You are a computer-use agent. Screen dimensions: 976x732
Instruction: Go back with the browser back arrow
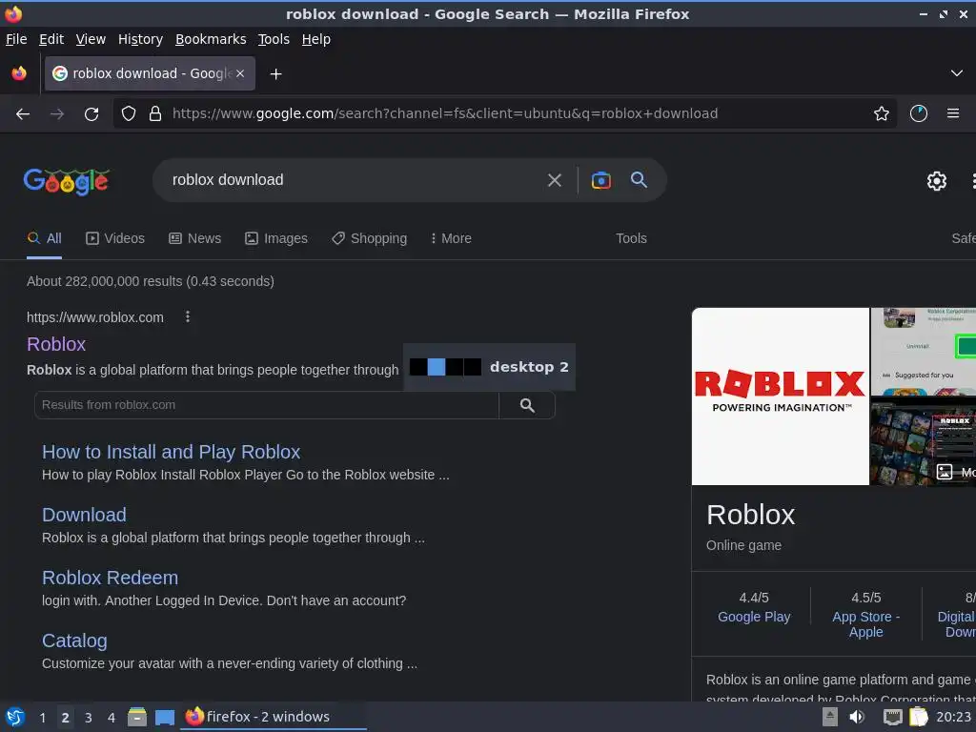coord(23,114)
